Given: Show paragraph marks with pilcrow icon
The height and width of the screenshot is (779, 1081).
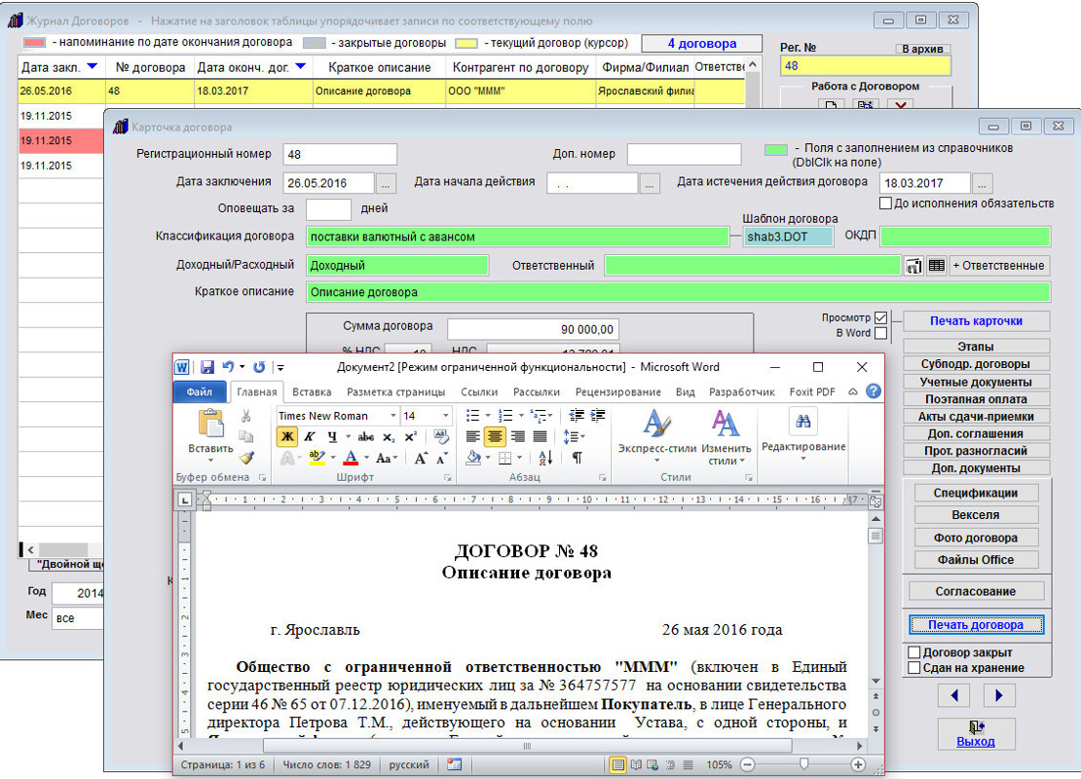Looking at the screenshot, I should pos(577,458).
